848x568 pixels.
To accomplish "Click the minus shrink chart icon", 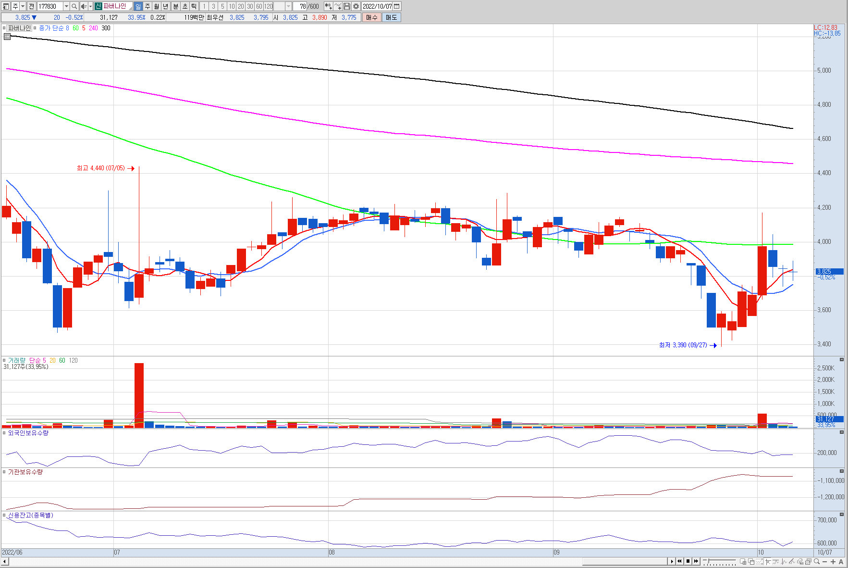I will 824,562.
